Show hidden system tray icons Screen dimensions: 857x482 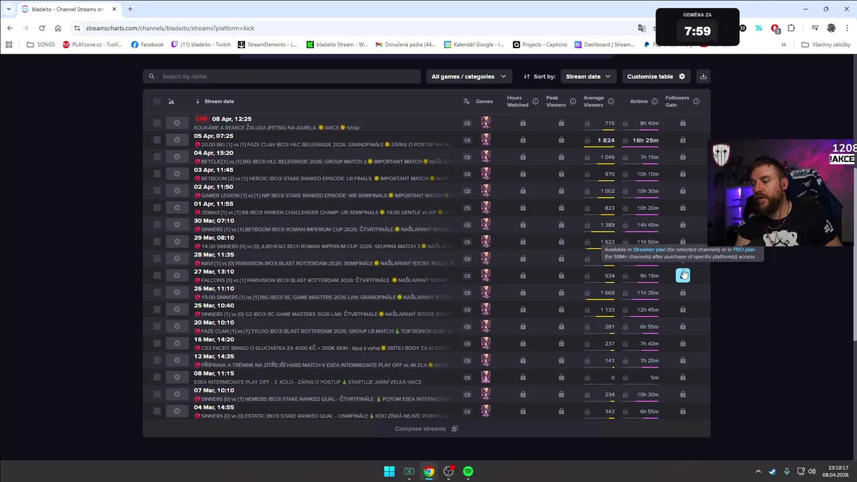[x=758, y=471]
